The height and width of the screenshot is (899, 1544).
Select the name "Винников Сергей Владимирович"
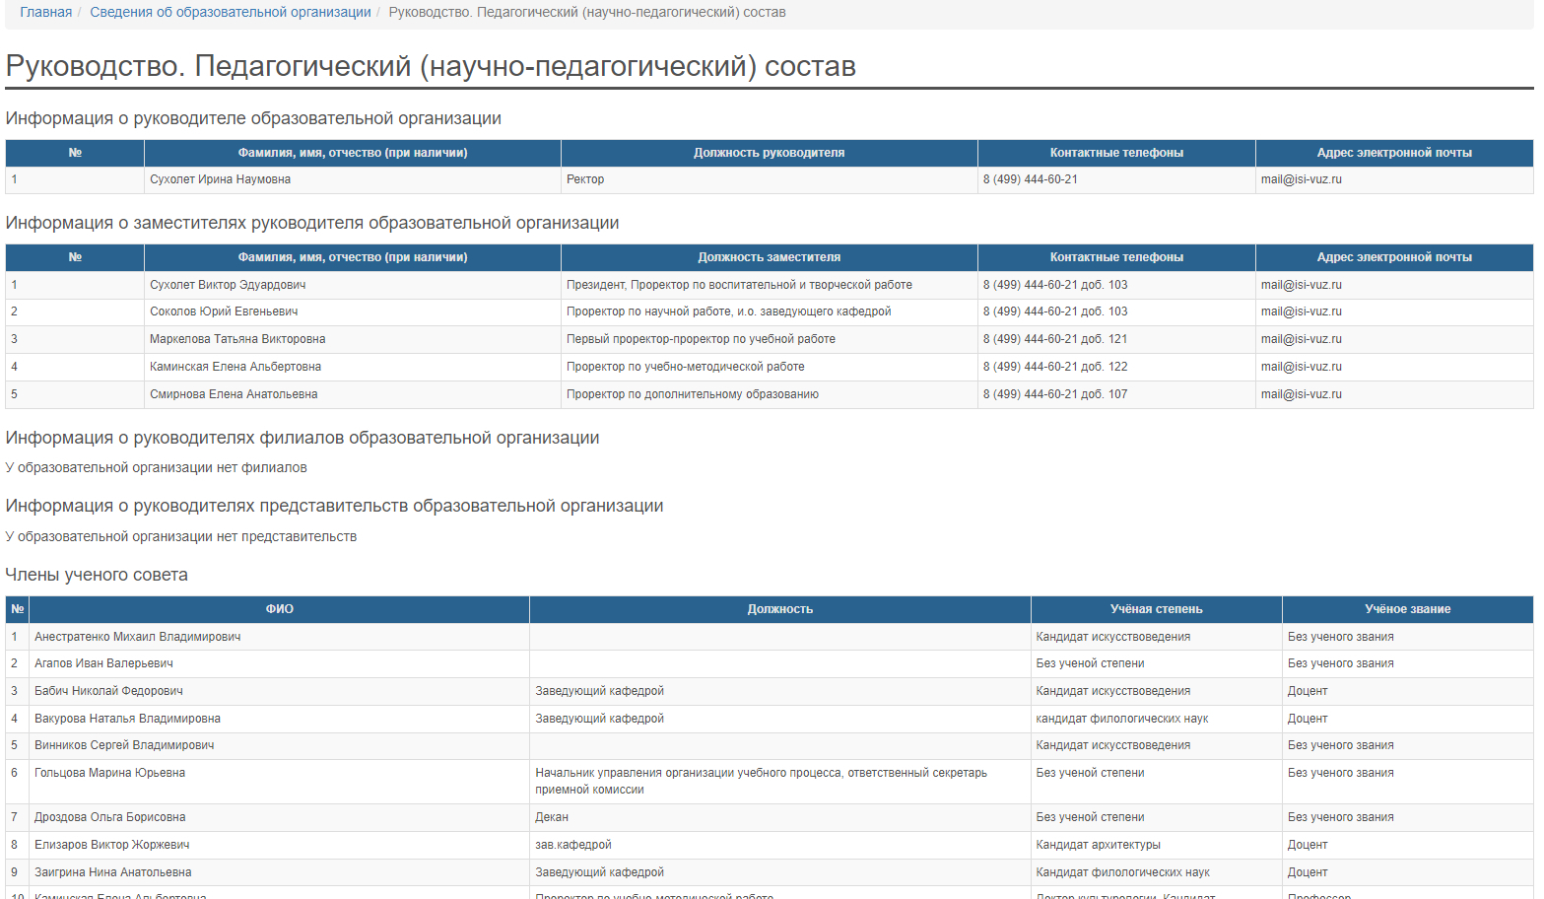point(124,745)
